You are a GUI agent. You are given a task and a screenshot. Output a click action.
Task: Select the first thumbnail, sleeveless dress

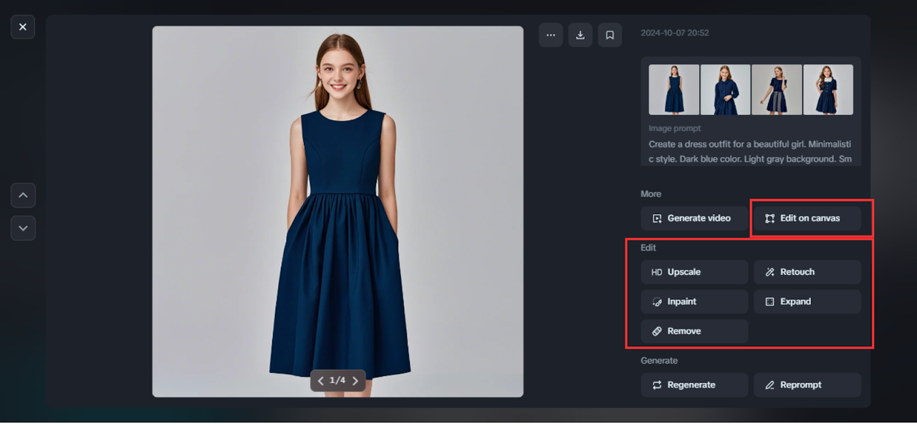pyautogui.click(x=674, y=89)
